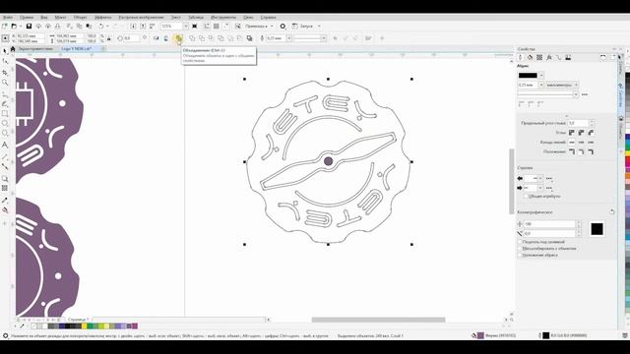Open the Outline pen tab in Properties
Screen dimensions: 630x354
[x=521, y=58]
